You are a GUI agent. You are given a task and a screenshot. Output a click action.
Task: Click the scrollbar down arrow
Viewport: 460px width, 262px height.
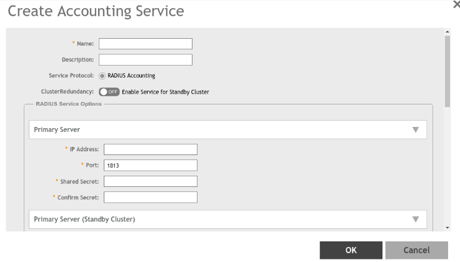point(447,228)
